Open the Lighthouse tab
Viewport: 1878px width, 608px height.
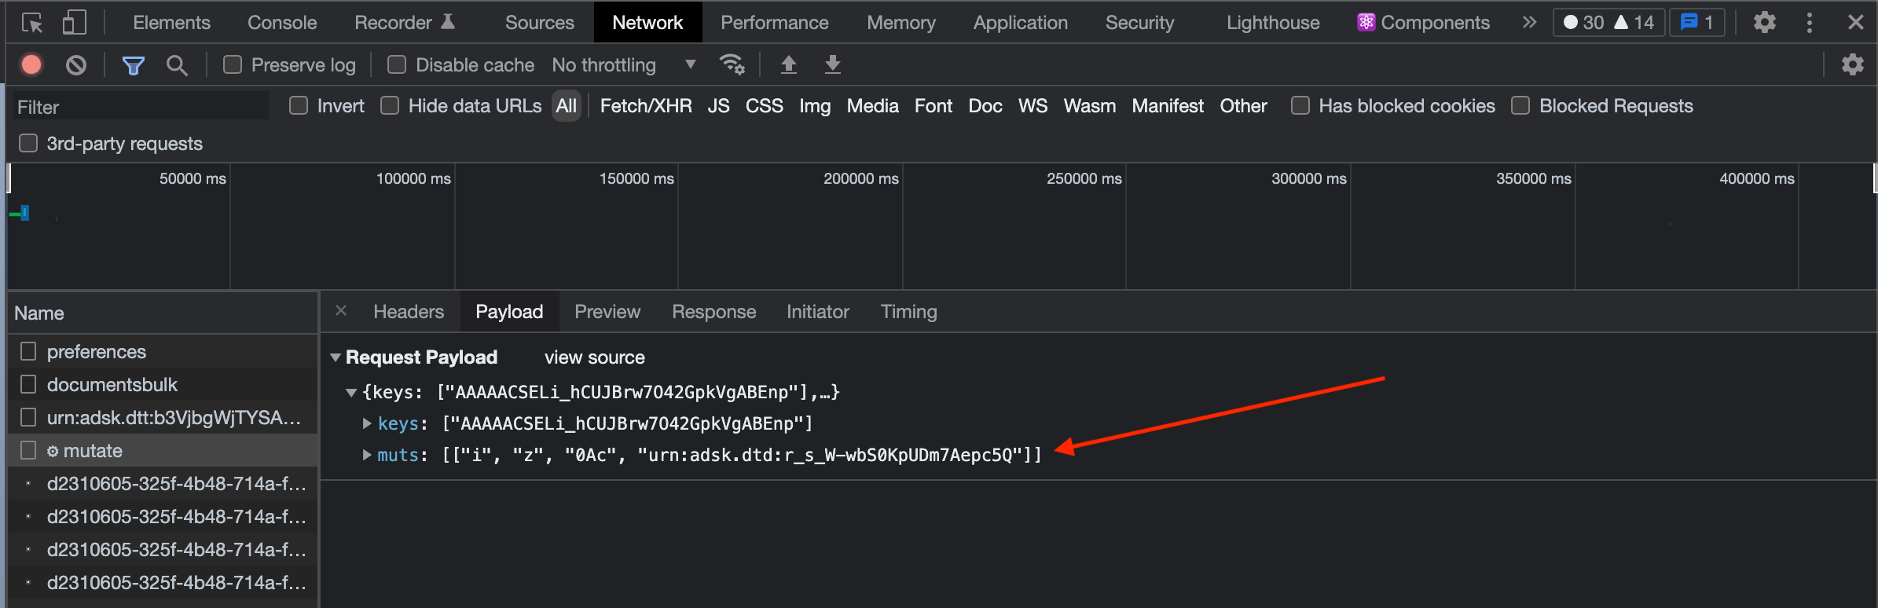pyautogui.click(x=1273, y=23)
